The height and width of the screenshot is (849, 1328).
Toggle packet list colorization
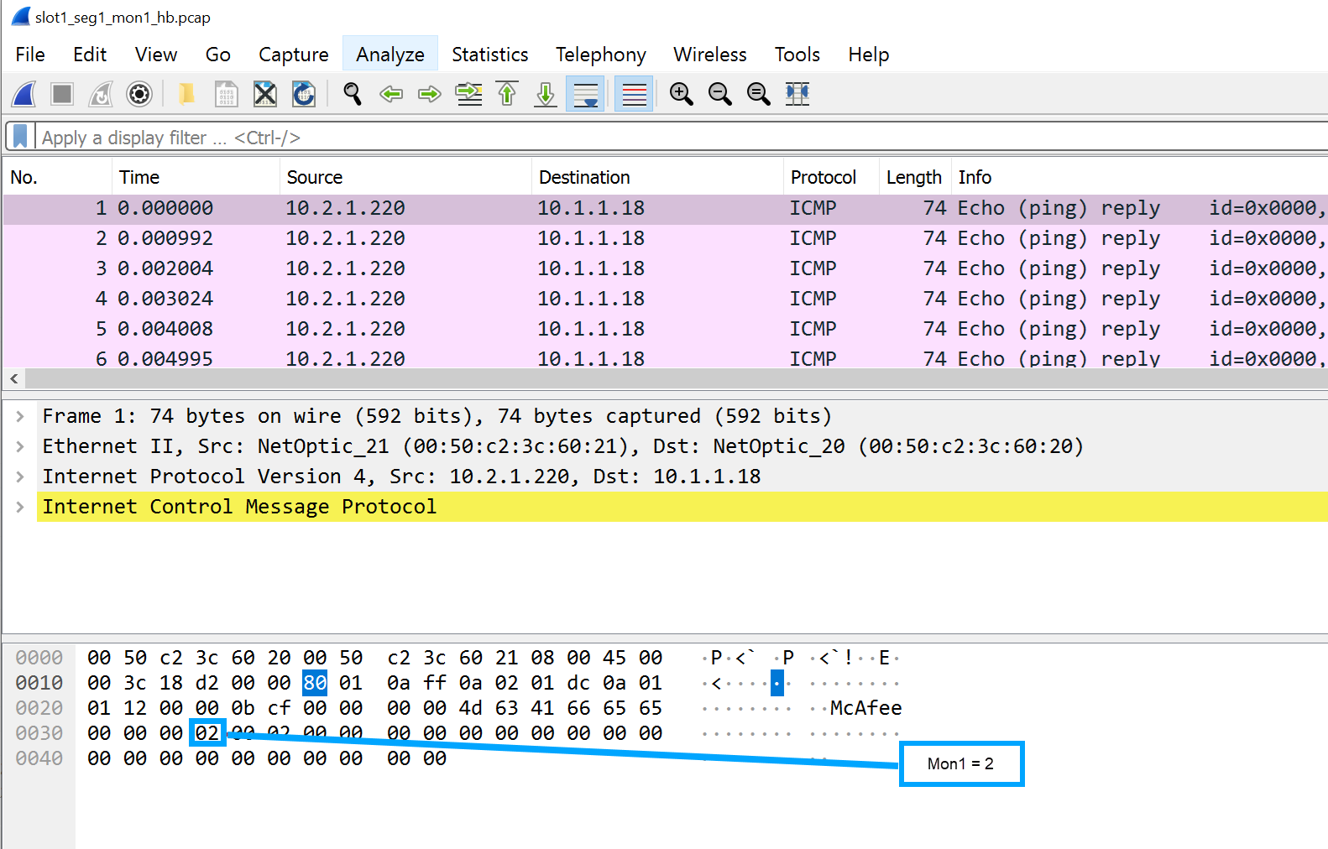tap(634, 94)
